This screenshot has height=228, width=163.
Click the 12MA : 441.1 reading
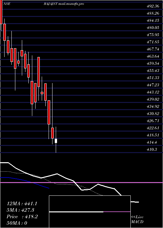[22, 204]
